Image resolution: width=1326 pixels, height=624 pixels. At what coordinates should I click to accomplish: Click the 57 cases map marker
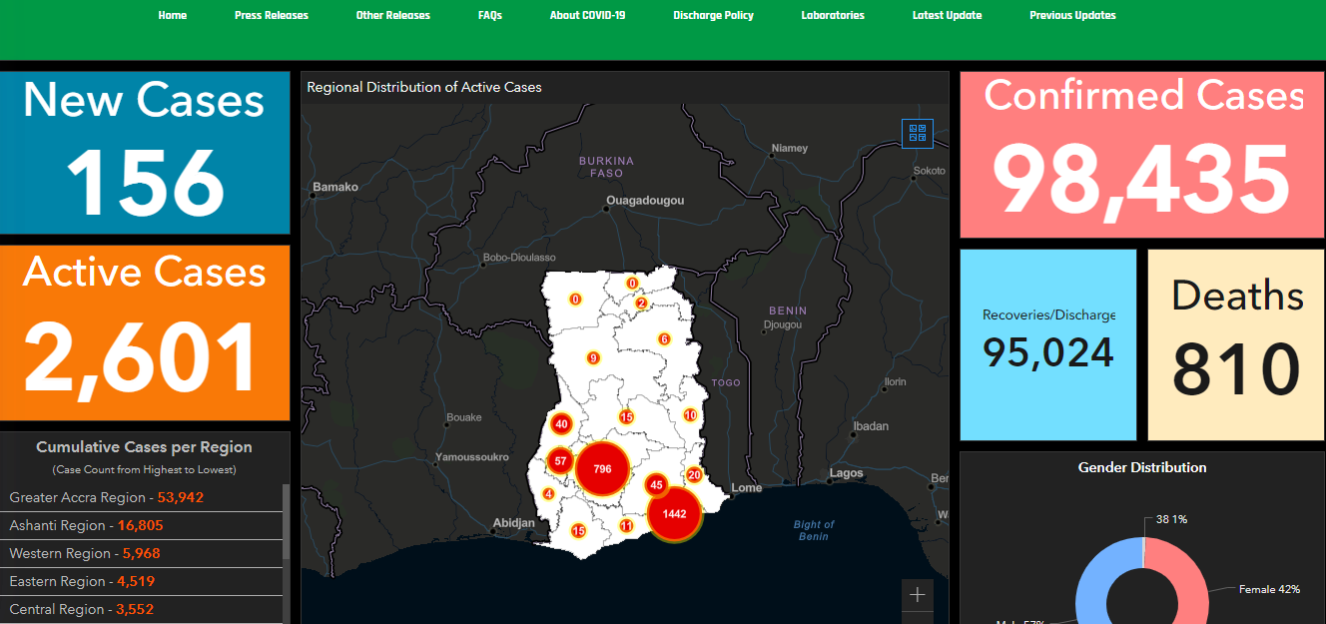click(560, 461)
